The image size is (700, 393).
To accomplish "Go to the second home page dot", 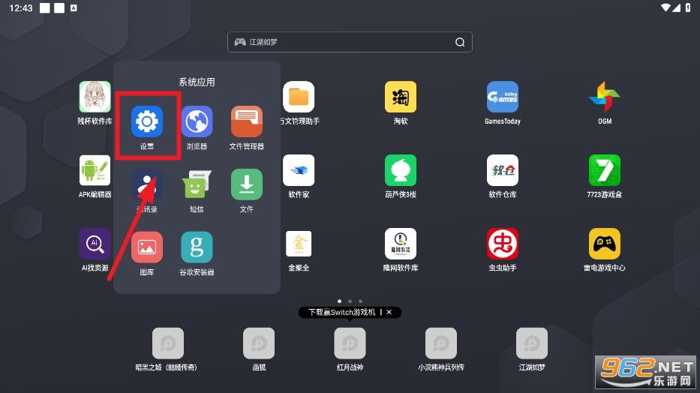I will (x=350, y=301).
